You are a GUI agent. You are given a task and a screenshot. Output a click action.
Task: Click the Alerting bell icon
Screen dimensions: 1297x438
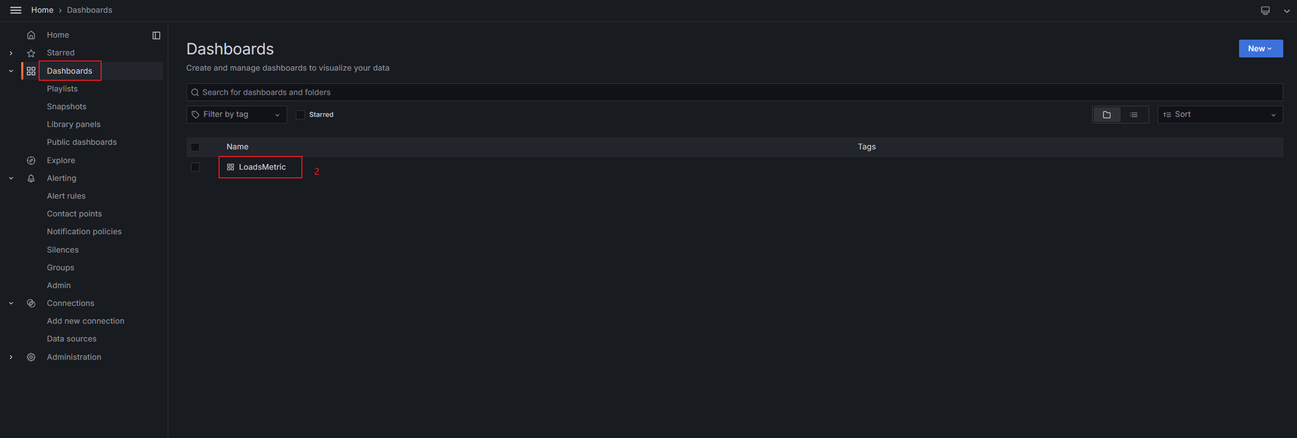(x=31, y=178)
